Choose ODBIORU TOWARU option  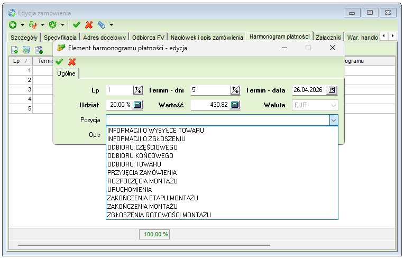pyautogui.click(x=222, y=164)
